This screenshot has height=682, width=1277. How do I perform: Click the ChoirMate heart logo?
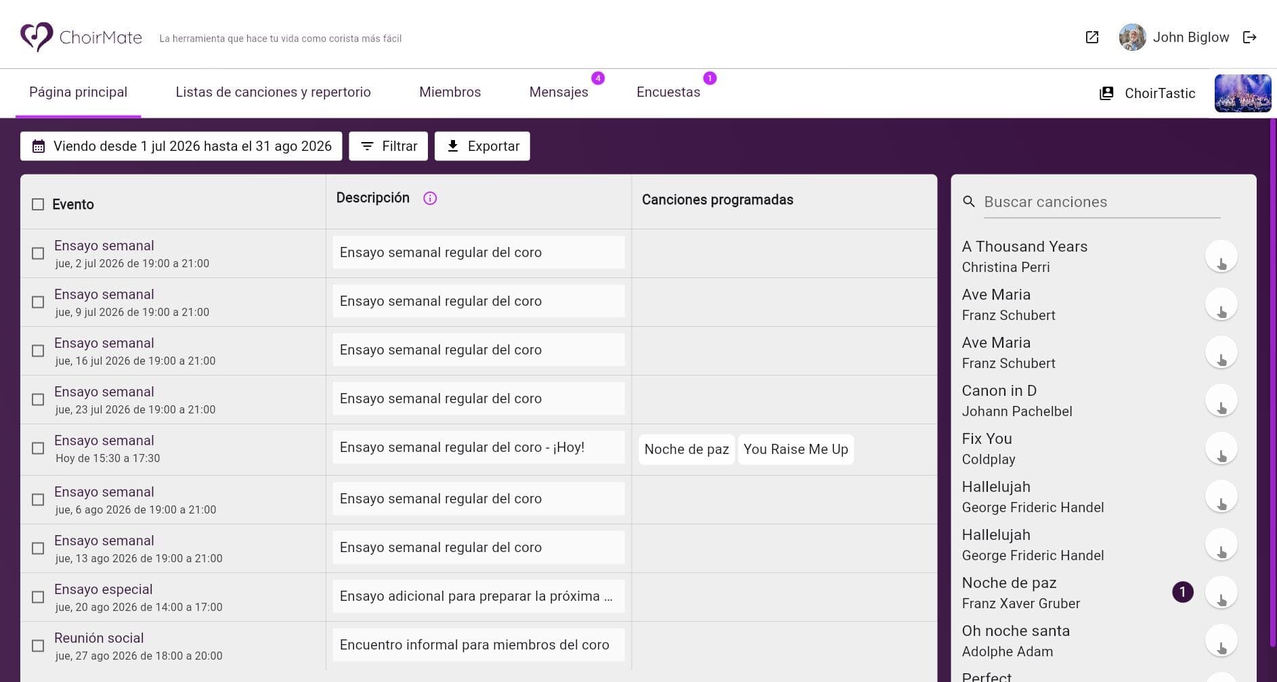pyautogui.click(x=37, y=37)
